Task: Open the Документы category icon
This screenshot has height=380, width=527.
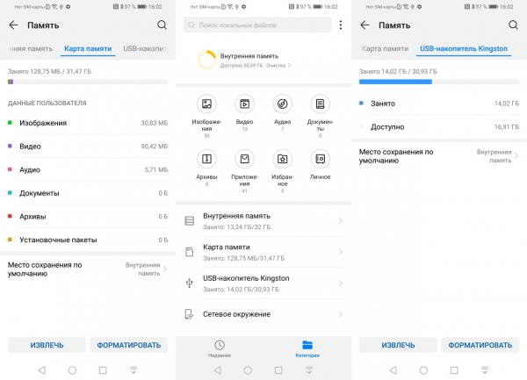Action: click(320, 104)
